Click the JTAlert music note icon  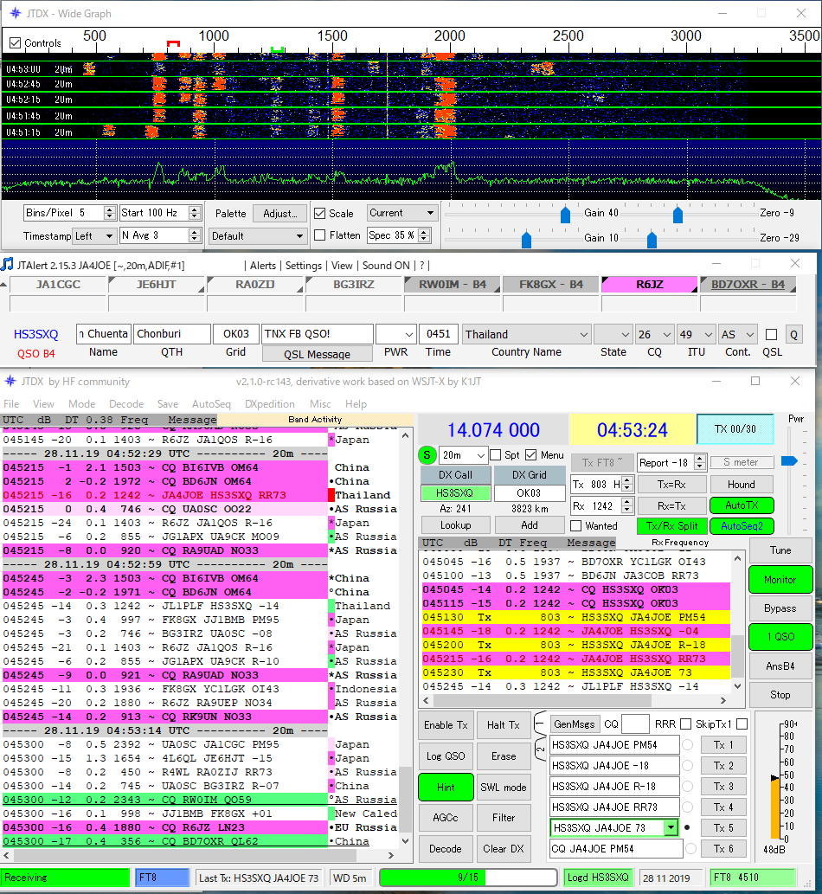tap(7, 265)
